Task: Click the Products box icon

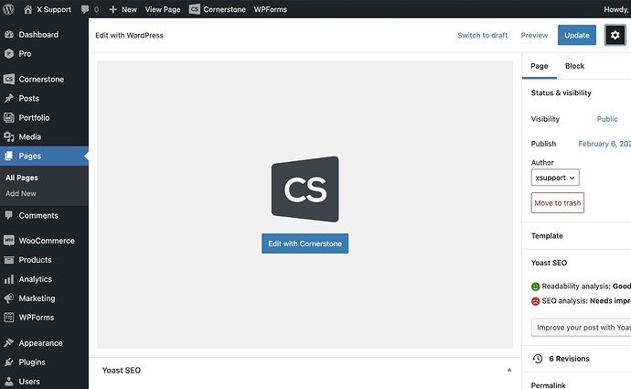Action: 9,260
